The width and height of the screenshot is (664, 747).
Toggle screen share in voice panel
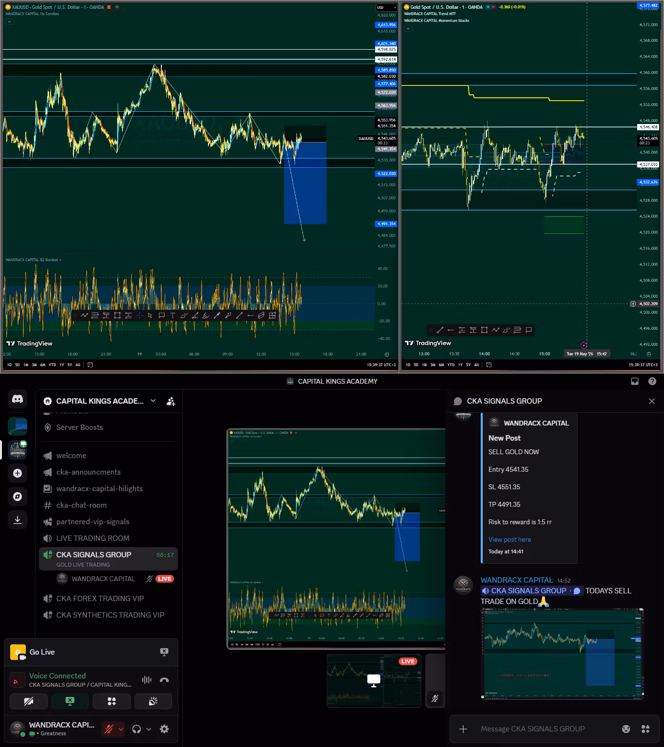click(70, 701)
